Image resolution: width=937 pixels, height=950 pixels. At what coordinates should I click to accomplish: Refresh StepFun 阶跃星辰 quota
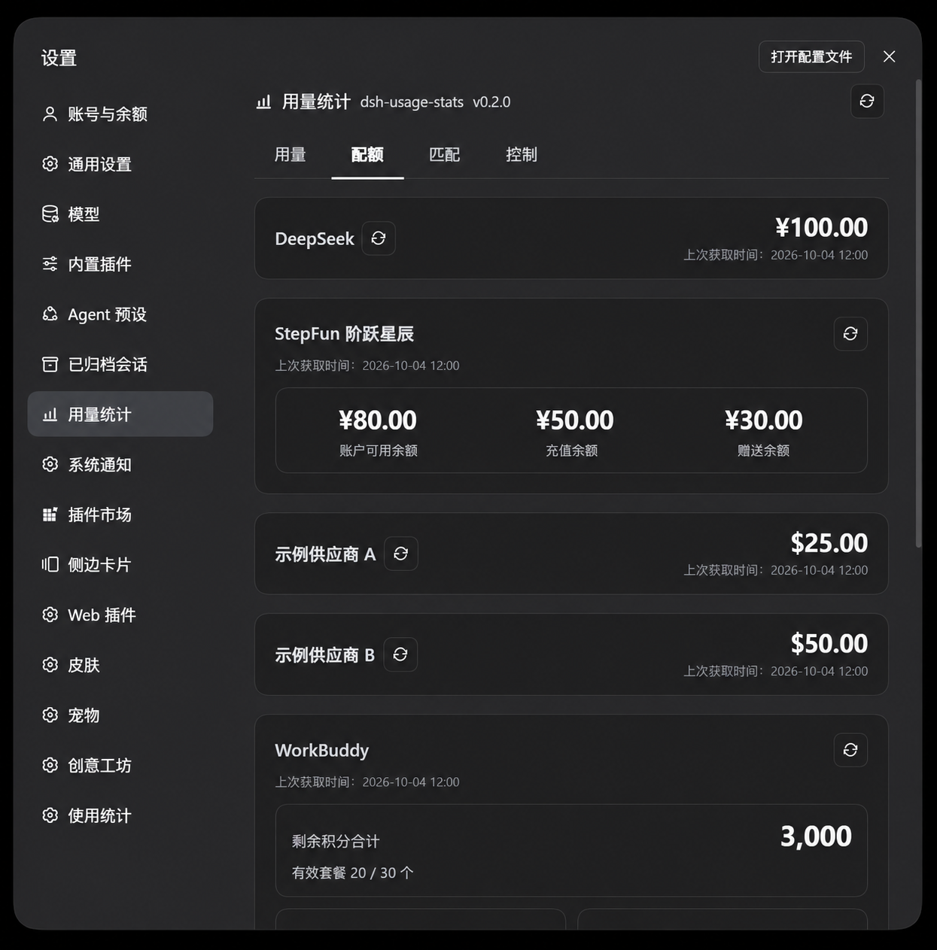point(850,334)
